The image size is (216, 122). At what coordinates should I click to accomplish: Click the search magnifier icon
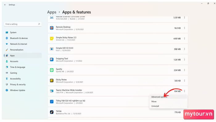39,24
